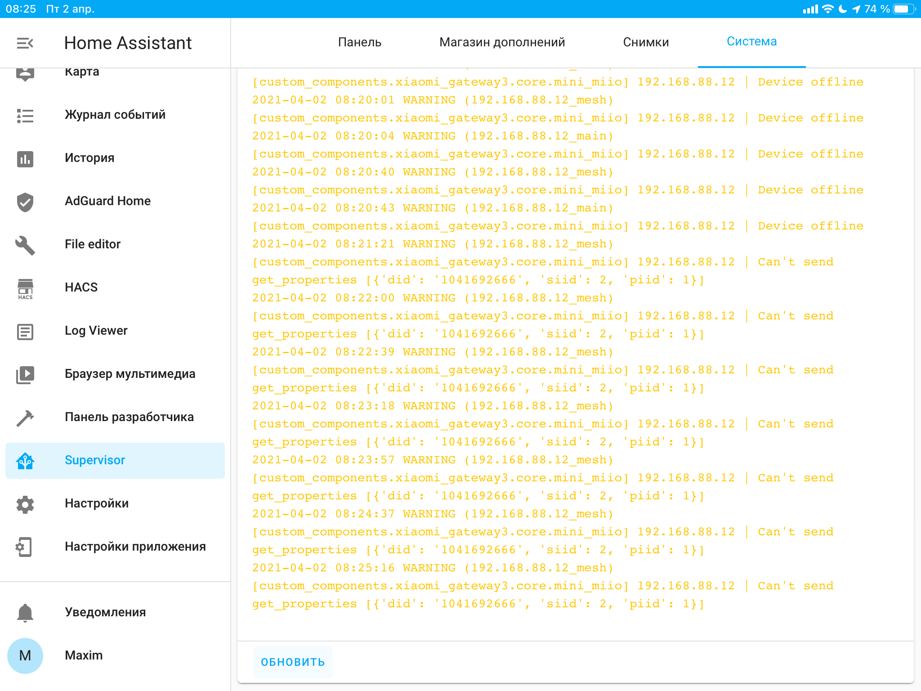Open HACS from sidebar
921x691 pixels.
(115, 287)
